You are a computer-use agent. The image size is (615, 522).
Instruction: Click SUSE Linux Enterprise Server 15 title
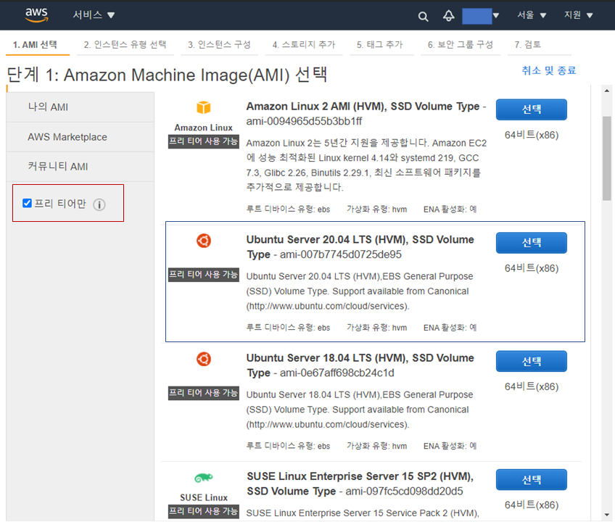[x=360, y=484]
